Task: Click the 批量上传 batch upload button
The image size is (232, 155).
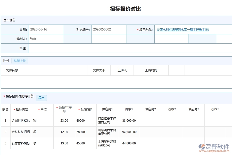Action: click(x=20, y=60)
